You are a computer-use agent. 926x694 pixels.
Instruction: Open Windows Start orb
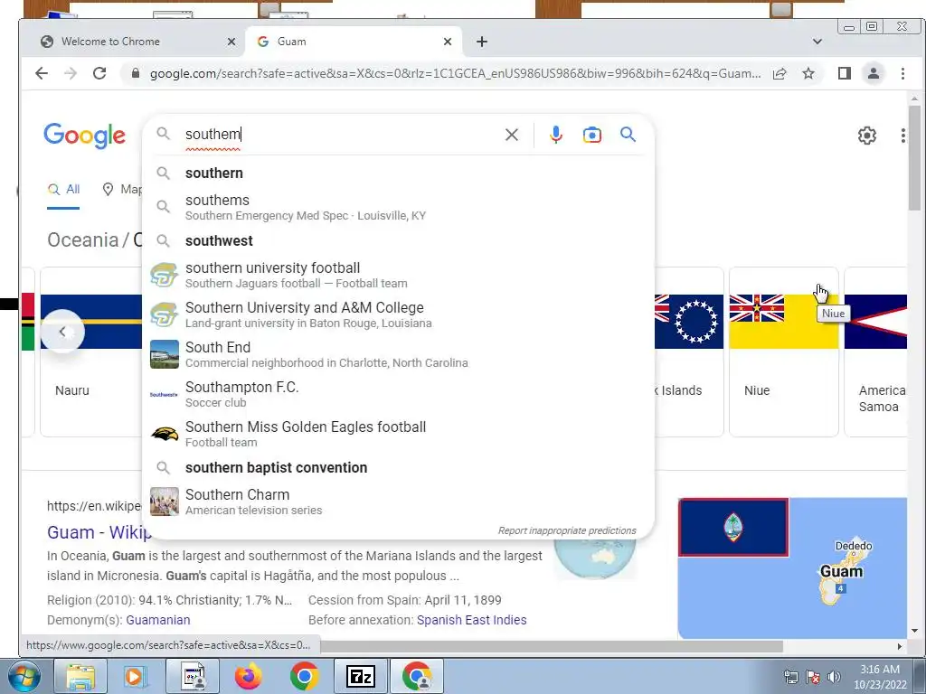tap(23, 676)
